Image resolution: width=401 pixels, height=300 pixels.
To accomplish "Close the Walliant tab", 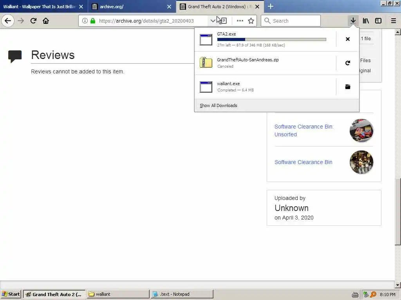I will point(81,7).
